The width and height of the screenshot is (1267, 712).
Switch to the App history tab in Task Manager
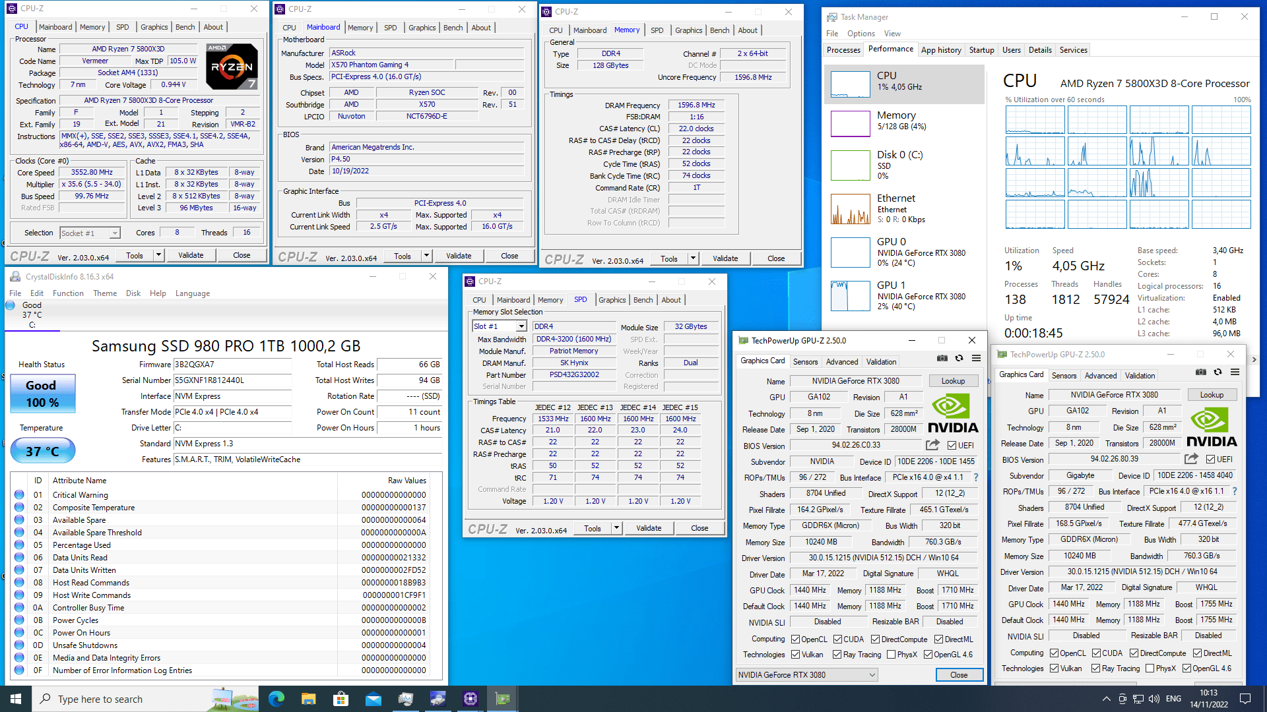[x=941, y=50]
